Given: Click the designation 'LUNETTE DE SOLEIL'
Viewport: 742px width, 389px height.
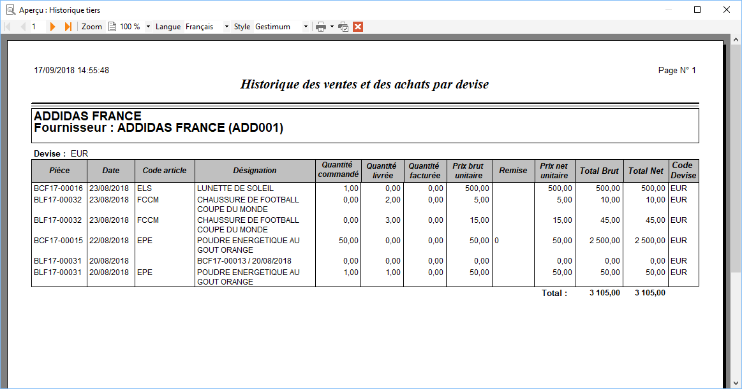Looking at the screenshot, I should [235, 188].
